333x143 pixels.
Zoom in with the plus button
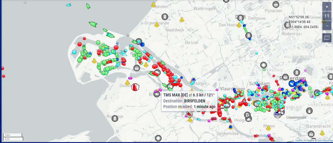327,7
